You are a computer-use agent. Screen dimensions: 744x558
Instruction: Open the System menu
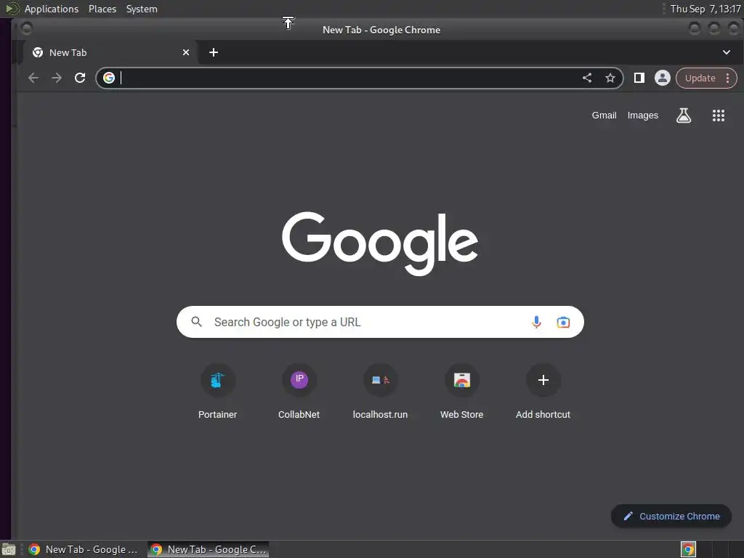coord(142,9)
